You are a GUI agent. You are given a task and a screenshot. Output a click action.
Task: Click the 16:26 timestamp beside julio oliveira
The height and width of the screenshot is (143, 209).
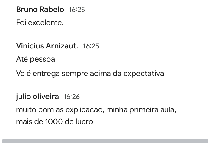point(72,97)
